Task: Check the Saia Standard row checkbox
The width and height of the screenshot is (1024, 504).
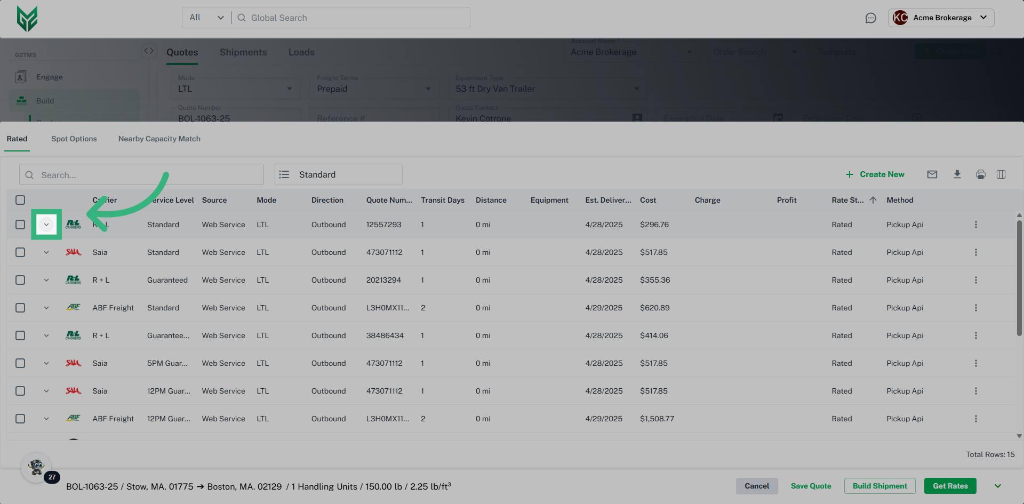Action: pyautogui.click(x=20, y=252)
